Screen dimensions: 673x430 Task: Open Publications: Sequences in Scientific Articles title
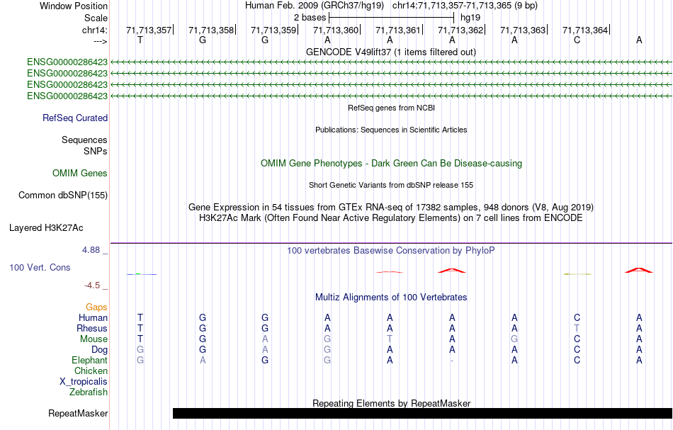click(391, 130)
